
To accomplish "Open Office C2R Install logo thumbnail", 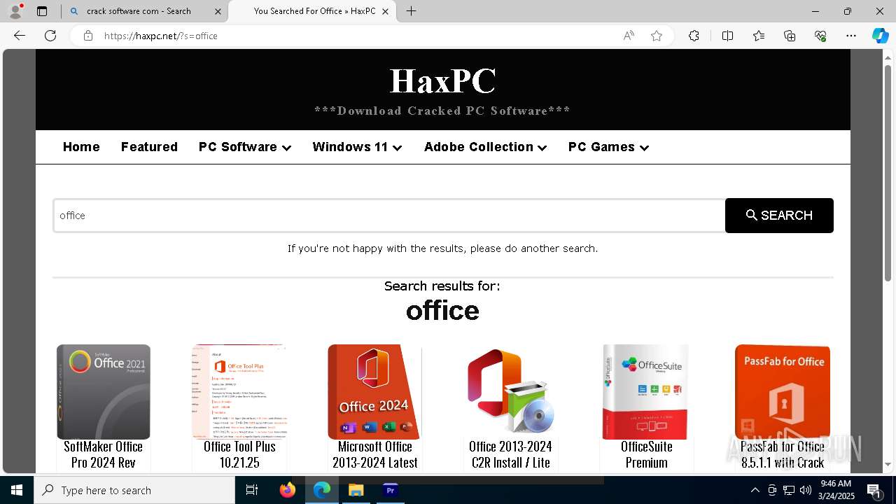I will pyautogui.click(x=511, y=392).
